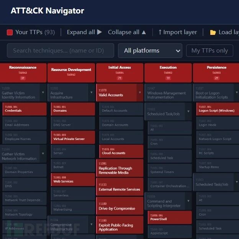Screen dimensions: 239x239
Task: Select Replication Through Removable Media
Action: click(120, 168)
